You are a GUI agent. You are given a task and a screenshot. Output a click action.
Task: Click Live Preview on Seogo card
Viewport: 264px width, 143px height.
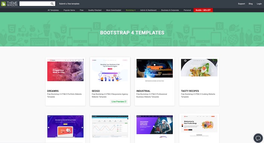(x=119, y=102)
